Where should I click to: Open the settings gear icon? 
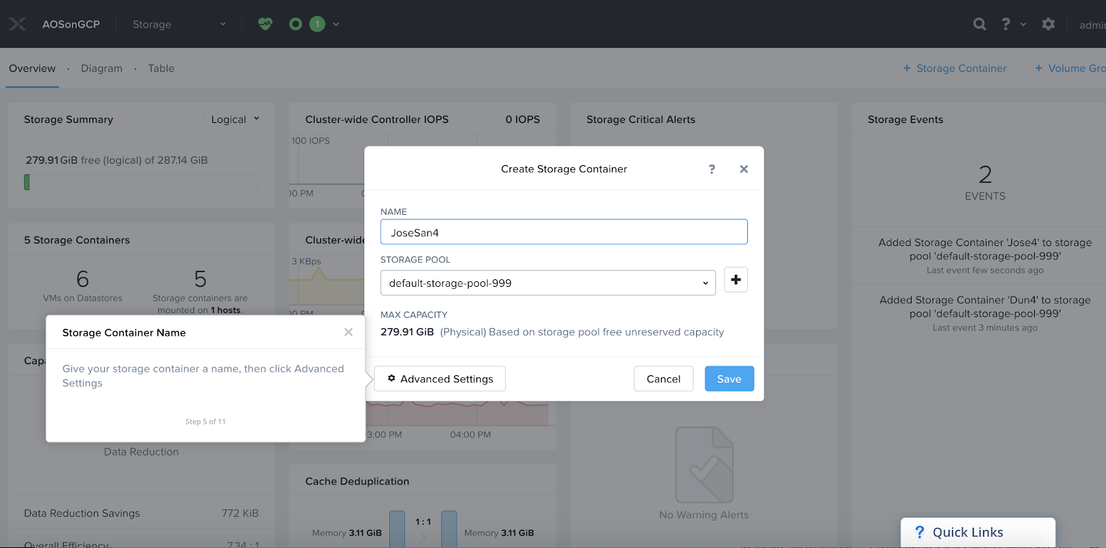pos(1048,24)
